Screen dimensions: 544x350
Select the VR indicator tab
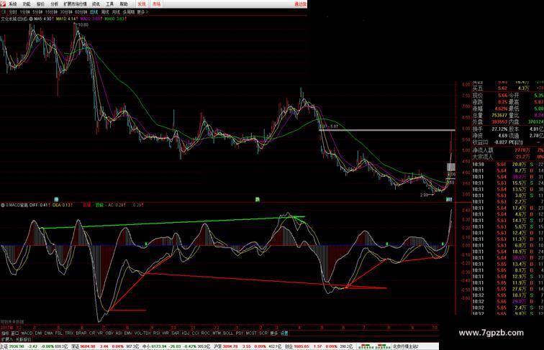100,333
